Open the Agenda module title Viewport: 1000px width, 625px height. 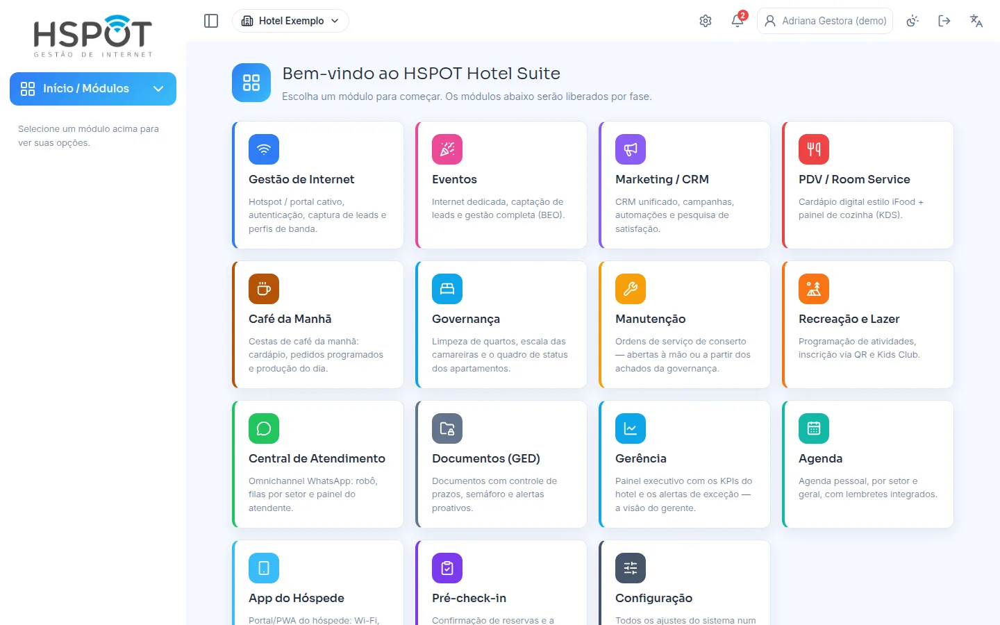821,458
